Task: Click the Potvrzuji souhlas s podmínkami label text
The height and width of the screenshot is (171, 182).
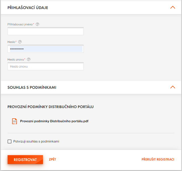Action: coord(36,141)
